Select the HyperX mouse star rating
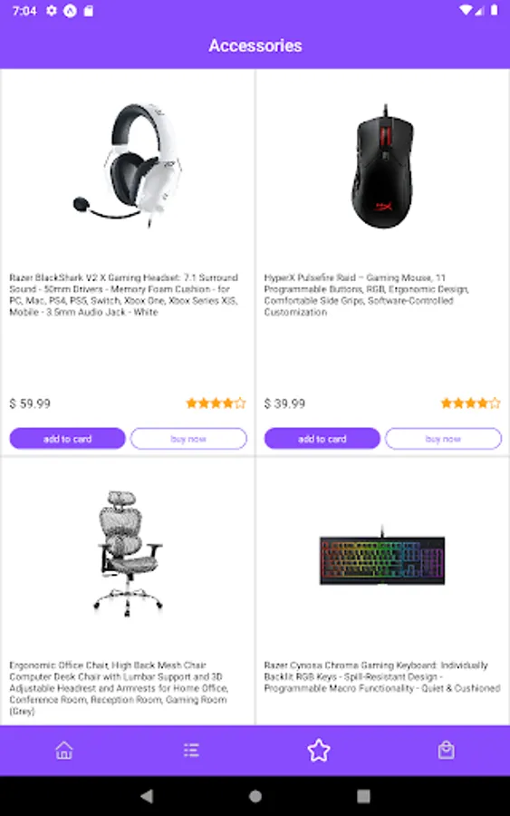510x816 pixels. pos(470,403)
